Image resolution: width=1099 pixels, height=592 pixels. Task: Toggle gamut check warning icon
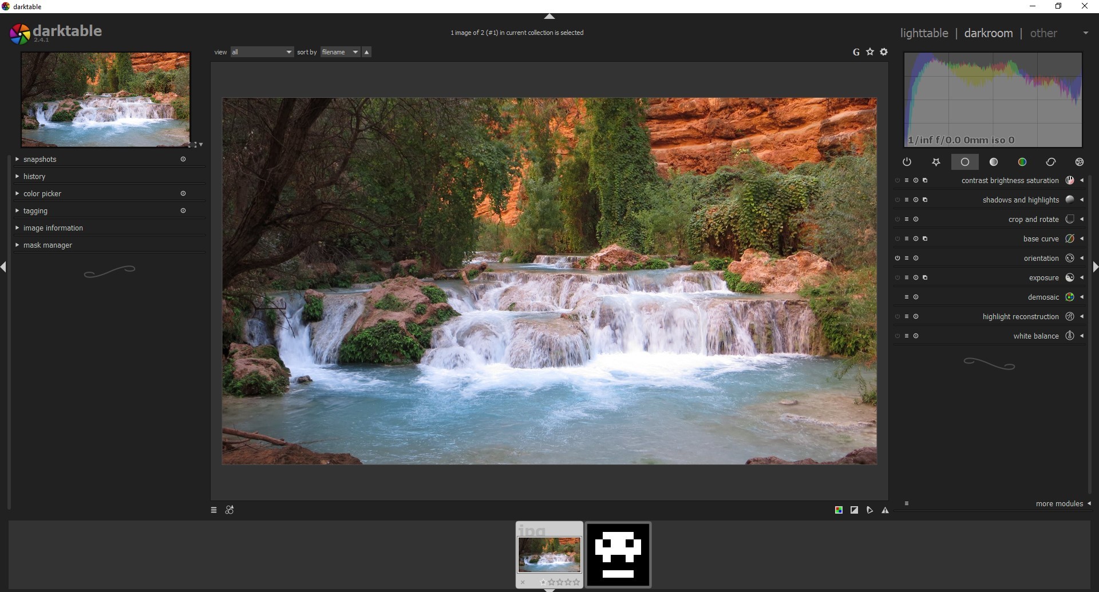(x=885, y=510)
